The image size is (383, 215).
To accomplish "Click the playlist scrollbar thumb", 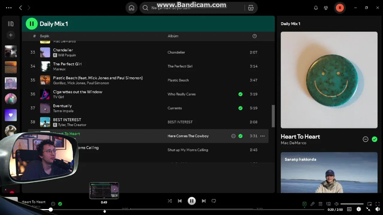I will pos(273,116).
